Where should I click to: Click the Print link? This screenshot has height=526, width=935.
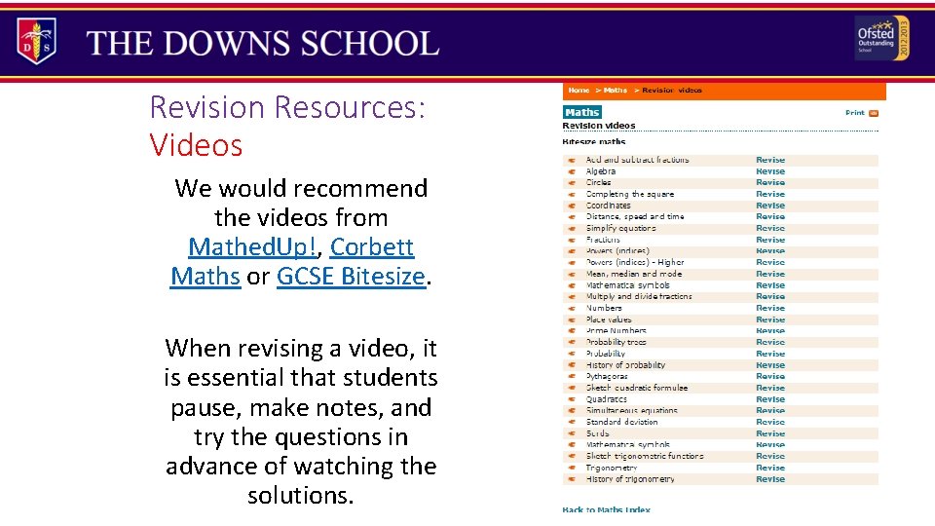pos(854,113)
